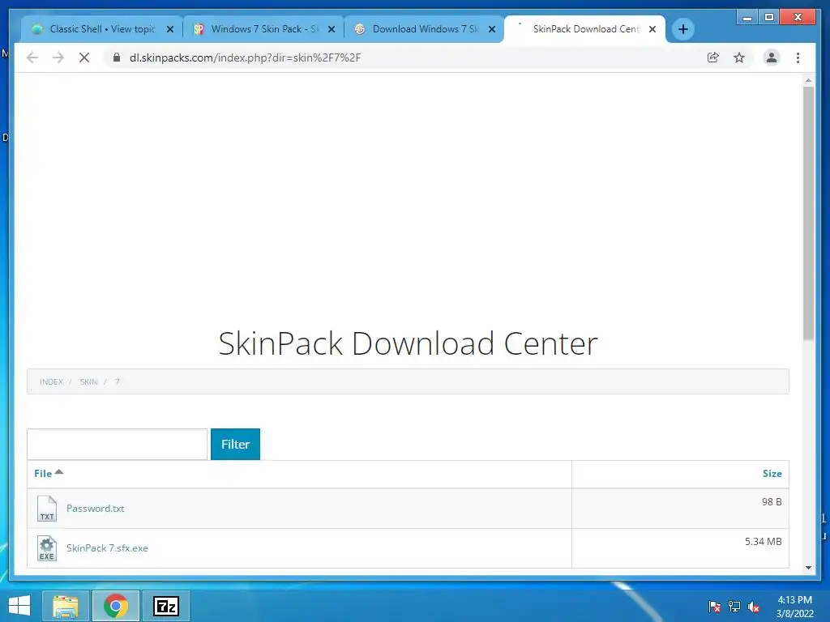This screenshot has width=830, height=622.
Task: Click the 7 breadcrumb item
Action: pos(118,382)
